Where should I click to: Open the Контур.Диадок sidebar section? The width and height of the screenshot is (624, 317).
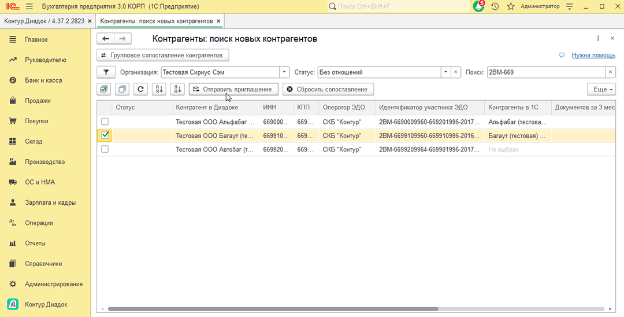click(46, 304)
